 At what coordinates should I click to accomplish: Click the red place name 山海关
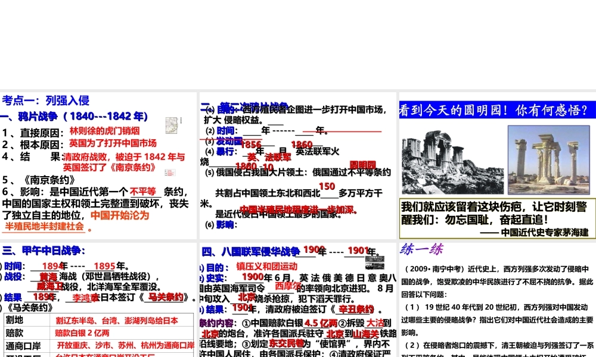point(366,334)
